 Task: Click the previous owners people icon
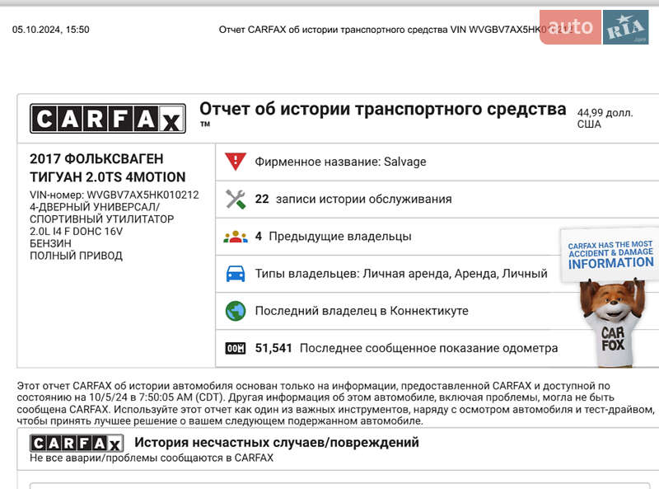coord(236,237)
